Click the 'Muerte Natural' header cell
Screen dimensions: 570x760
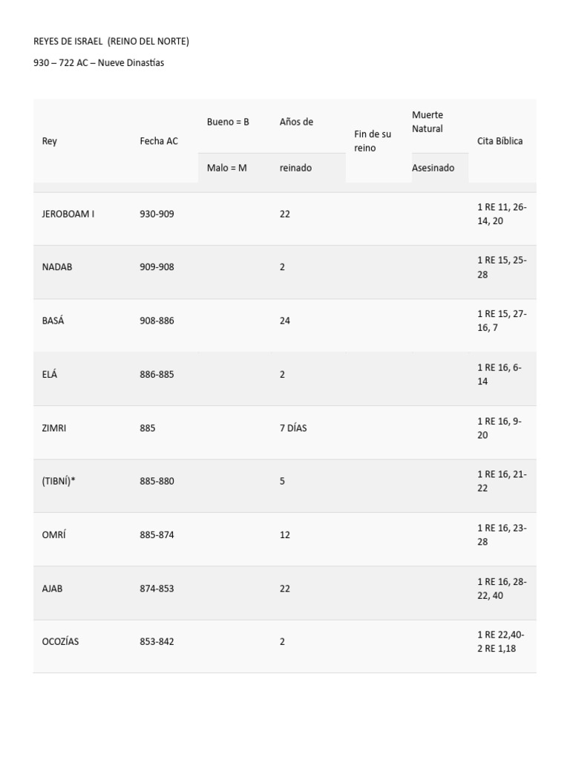[x=427, y=122]
